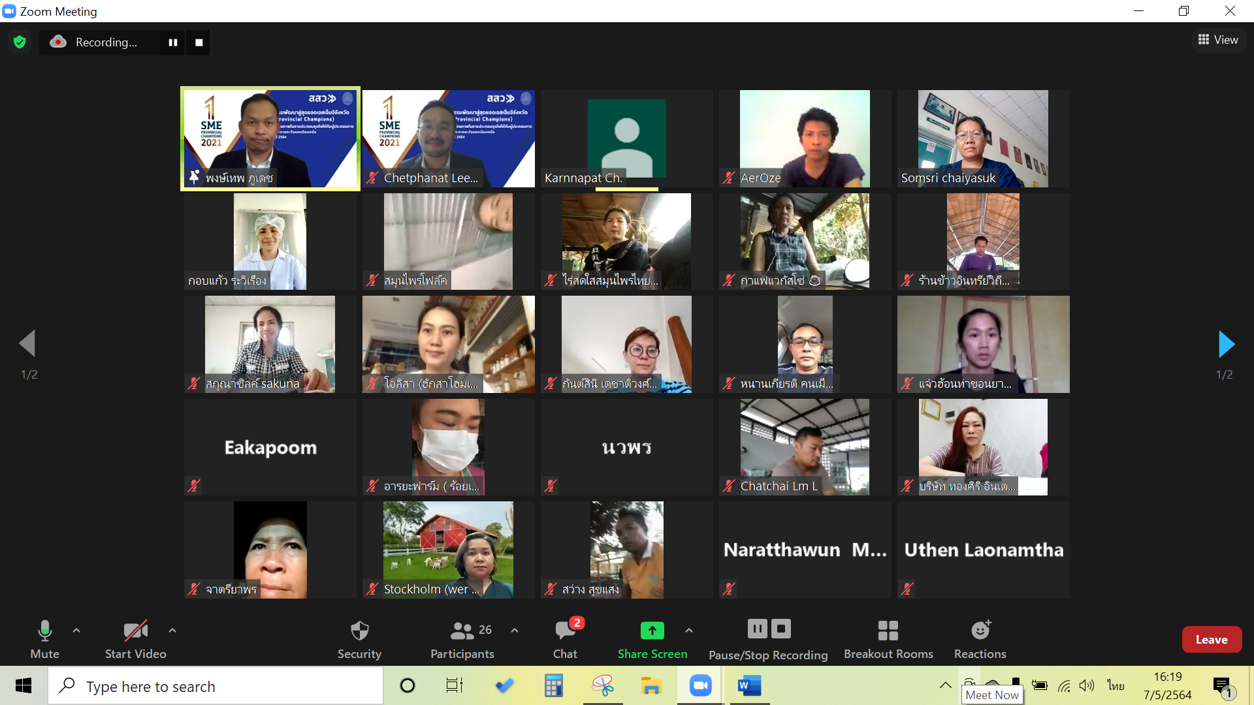The height and width of the screenshot is (705, 1254).
Task: Stop recording from the top recording bar
Action: point(199,42)
